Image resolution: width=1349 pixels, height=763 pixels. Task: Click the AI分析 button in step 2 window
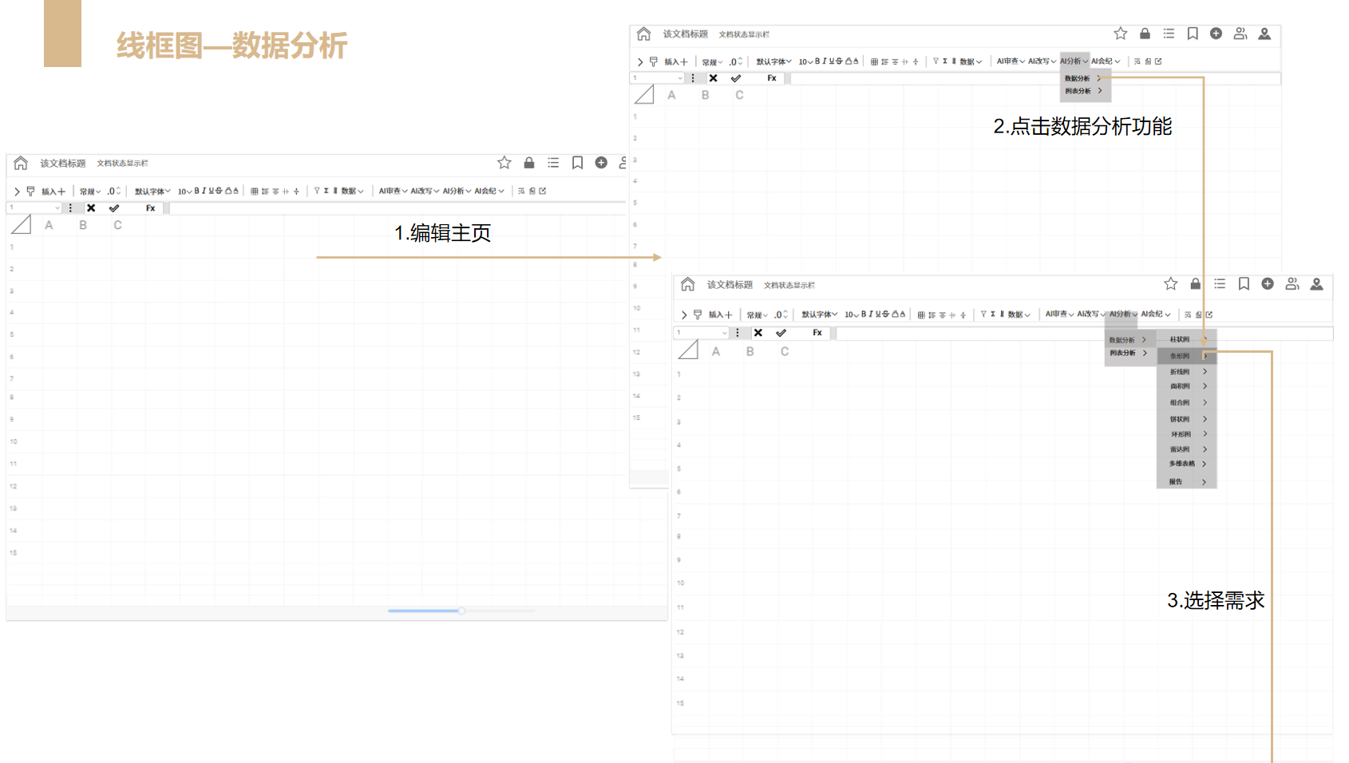(x=1074, y=61)
